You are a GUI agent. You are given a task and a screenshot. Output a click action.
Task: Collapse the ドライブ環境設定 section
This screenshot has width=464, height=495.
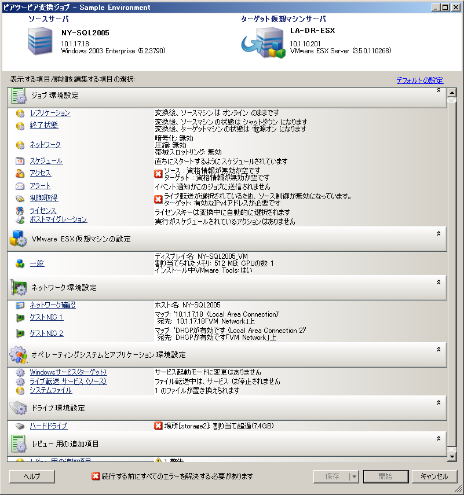(439, 403)
